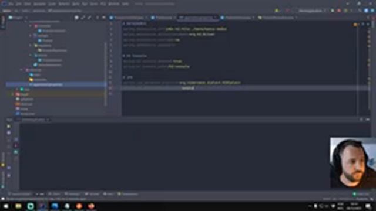Open the Navigate menu
This screenshot has width=376, height=211.
39,4
